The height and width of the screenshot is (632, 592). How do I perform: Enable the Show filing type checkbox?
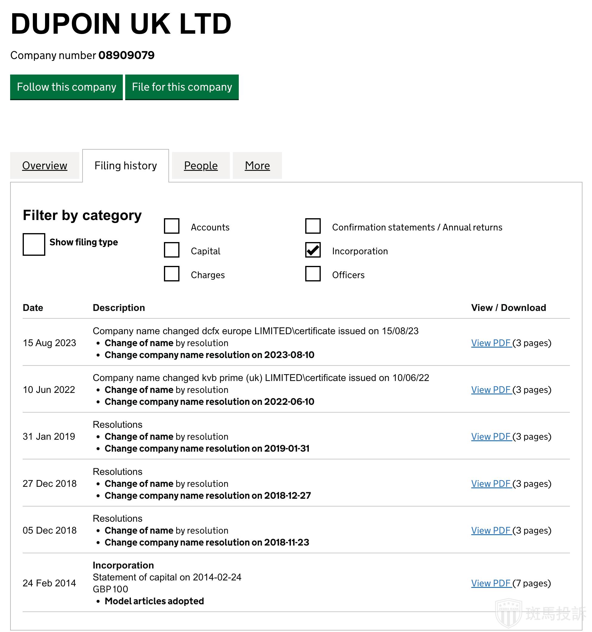click(x=34, y=244)
